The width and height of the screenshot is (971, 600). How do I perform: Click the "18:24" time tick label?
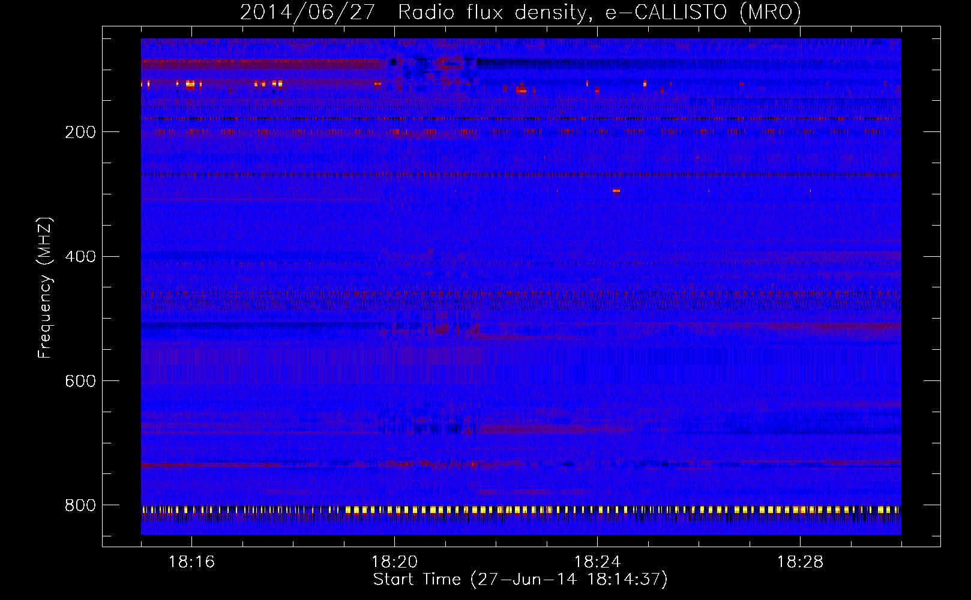tap(598, 562)
